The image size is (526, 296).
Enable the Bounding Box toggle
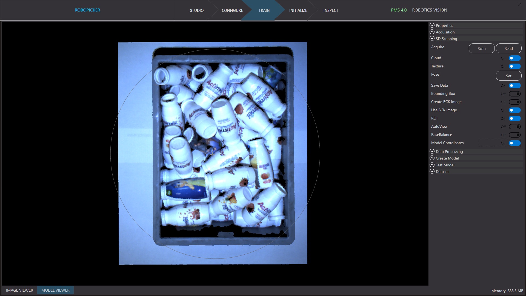[x=514, y=94]
